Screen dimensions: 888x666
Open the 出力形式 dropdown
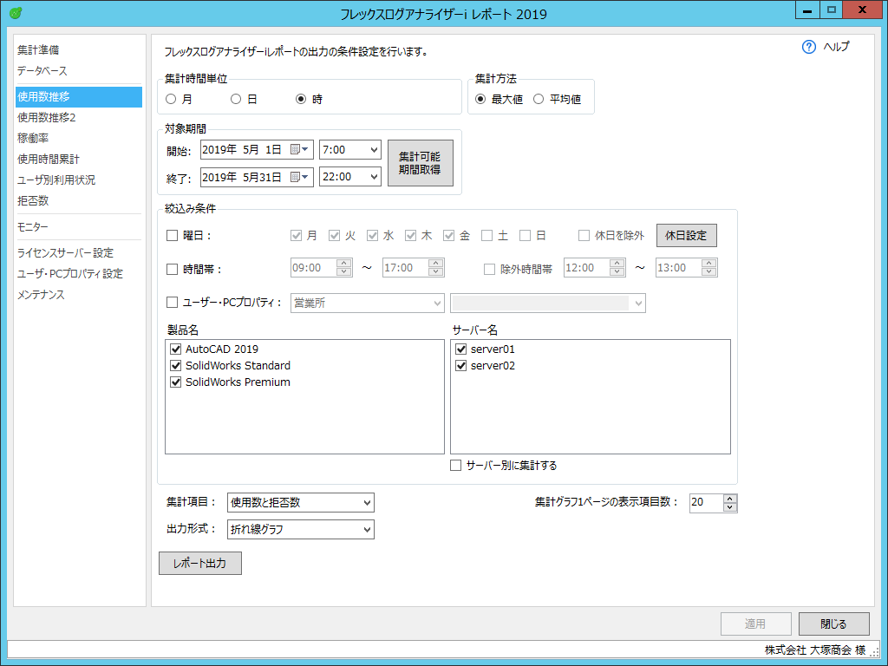tap(301, 530)
